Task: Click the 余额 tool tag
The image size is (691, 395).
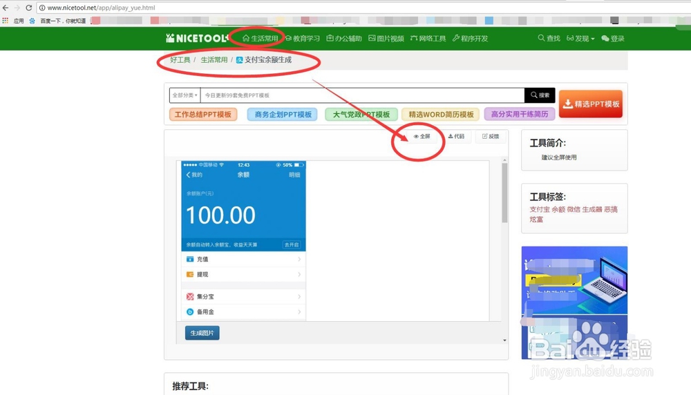Action: (x=558, y=210)
